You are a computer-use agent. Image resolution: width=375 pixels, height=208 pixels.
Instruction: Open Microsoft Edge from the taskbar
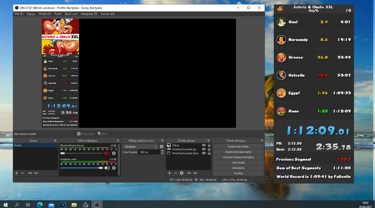(40, 204)
